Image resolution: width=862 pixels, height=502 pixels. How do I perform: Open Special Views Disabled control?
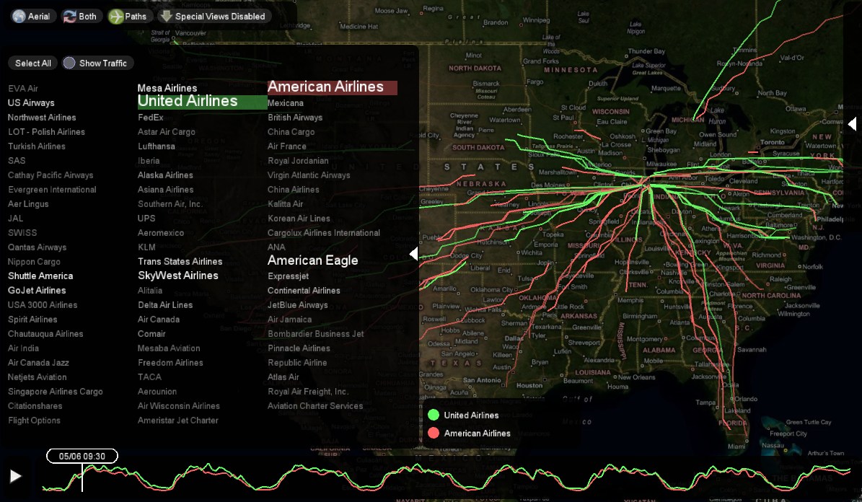[x=214, y=17]
